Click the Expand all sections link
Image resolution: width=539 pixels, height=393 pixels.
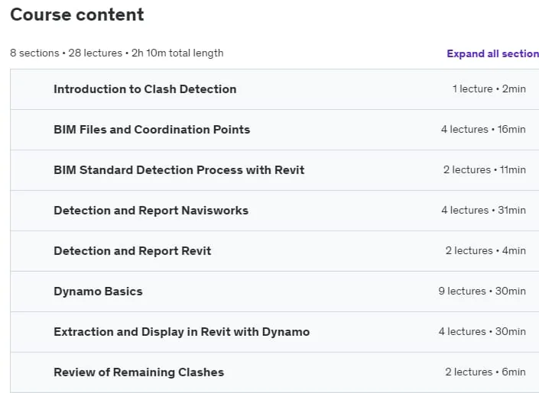(x=493, y=53)
